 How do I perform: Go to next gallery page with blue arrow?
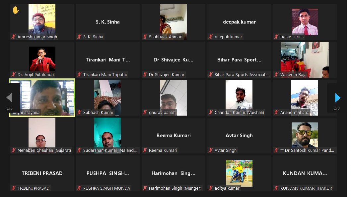(338, 98)
